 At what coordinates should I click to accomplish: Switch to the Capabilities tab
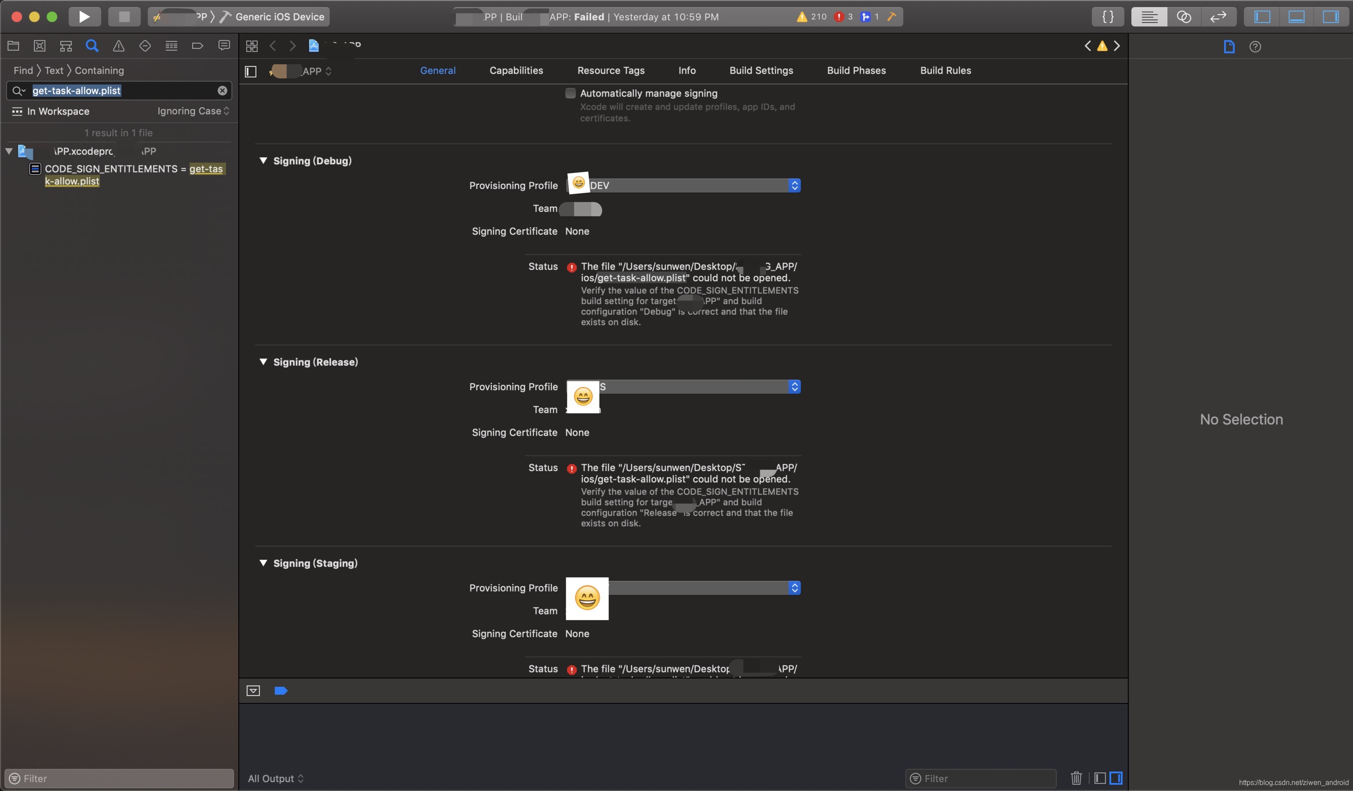click(516, 70)
